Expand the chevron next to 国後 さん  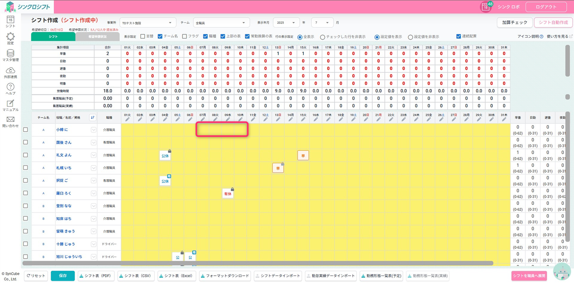(93, 143)
